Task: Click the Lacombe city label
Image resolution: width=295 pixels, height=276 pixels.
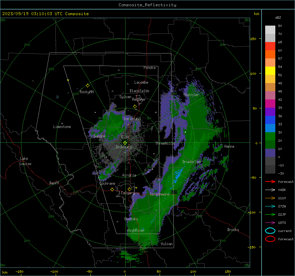Action: 141,82
